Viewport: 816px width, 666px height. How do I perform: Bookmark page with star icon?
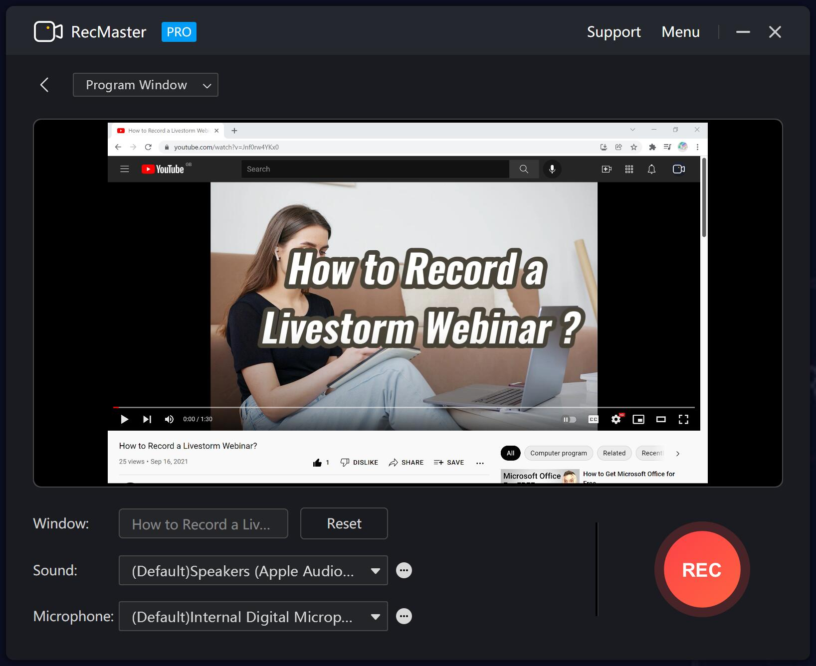point(634,147)
